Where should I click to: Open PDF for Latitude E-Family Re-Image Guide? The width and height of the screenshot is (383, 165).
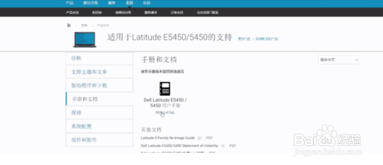coord(209,138)
